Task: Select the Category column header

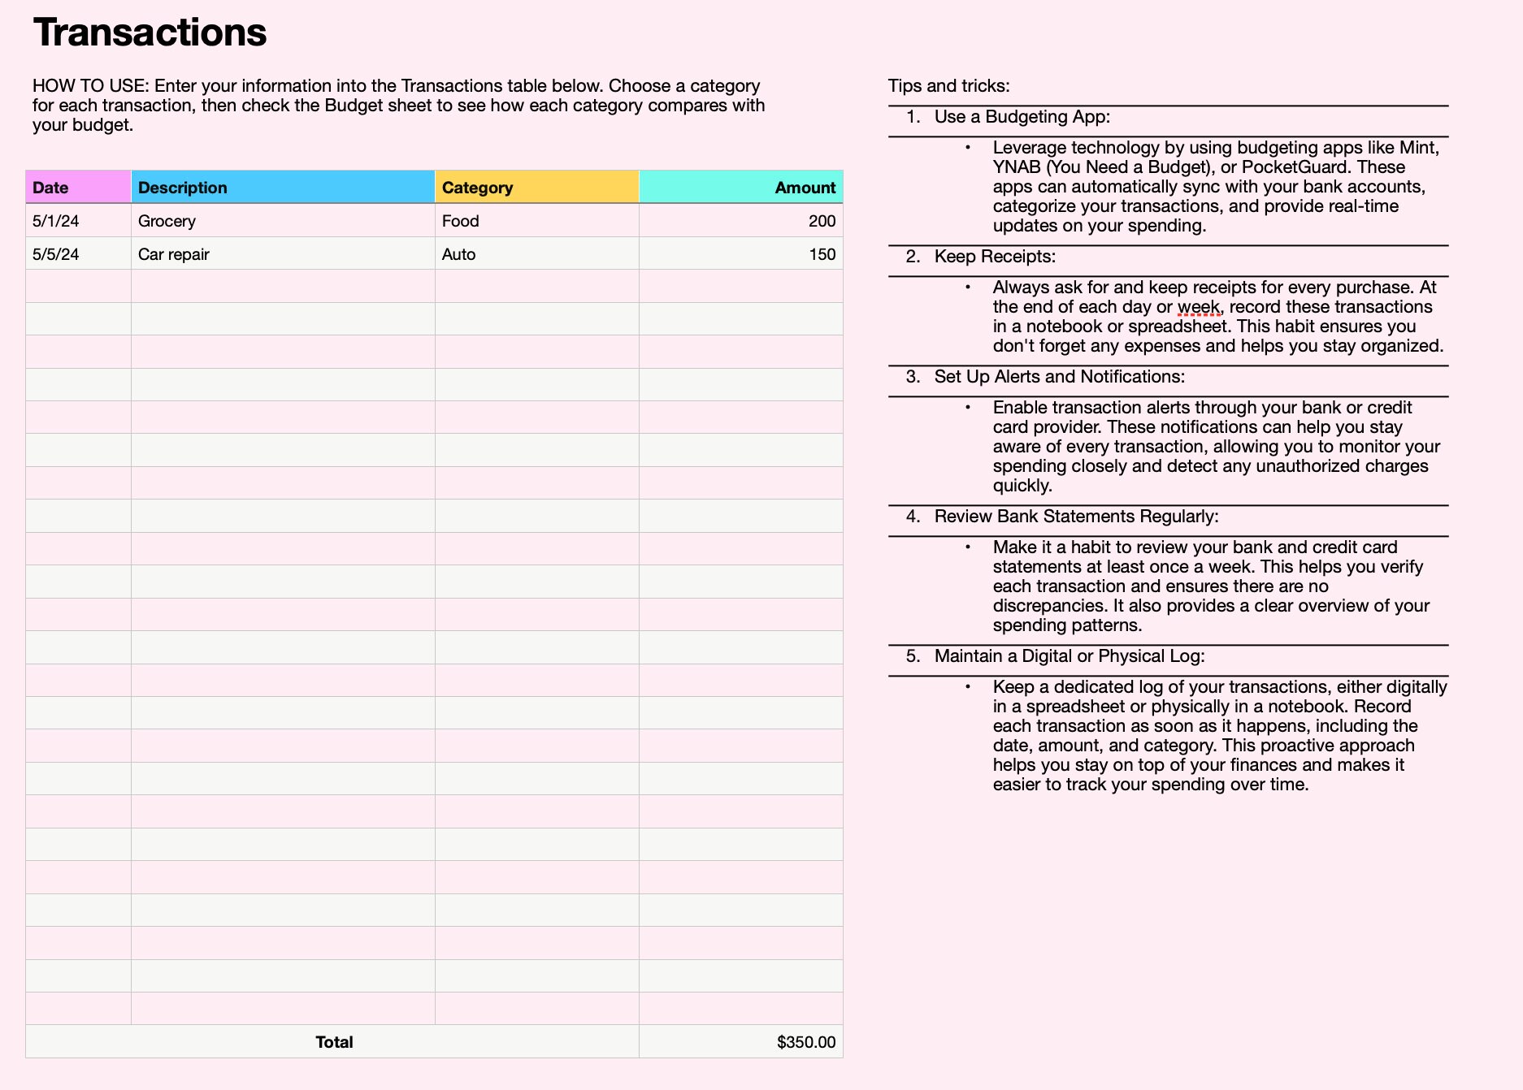Action: coord(477,187)
